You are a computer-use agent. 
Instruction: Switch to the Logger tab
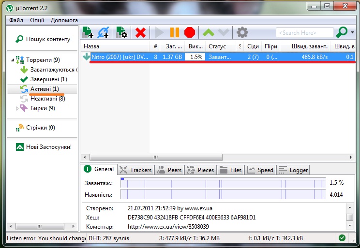(x=293, y=170)
